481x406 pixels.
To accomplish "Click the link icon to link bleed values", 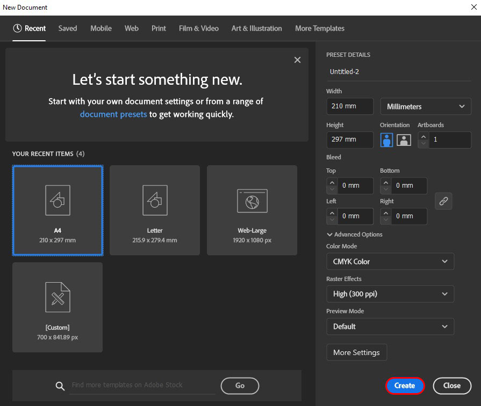I will pos(443,201).
